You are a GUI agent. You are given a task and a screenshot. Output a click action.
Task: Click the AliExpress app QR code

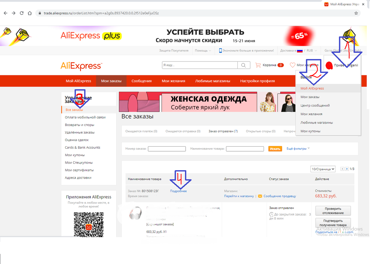click(88, 224)
